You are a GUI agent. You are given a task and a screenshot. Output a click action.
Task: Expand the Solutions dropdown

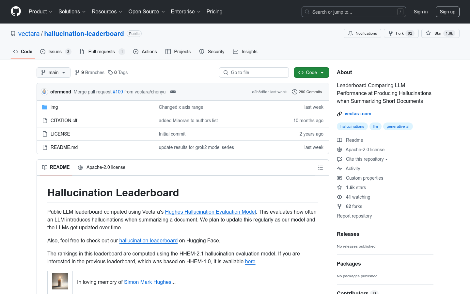[72, 12]
